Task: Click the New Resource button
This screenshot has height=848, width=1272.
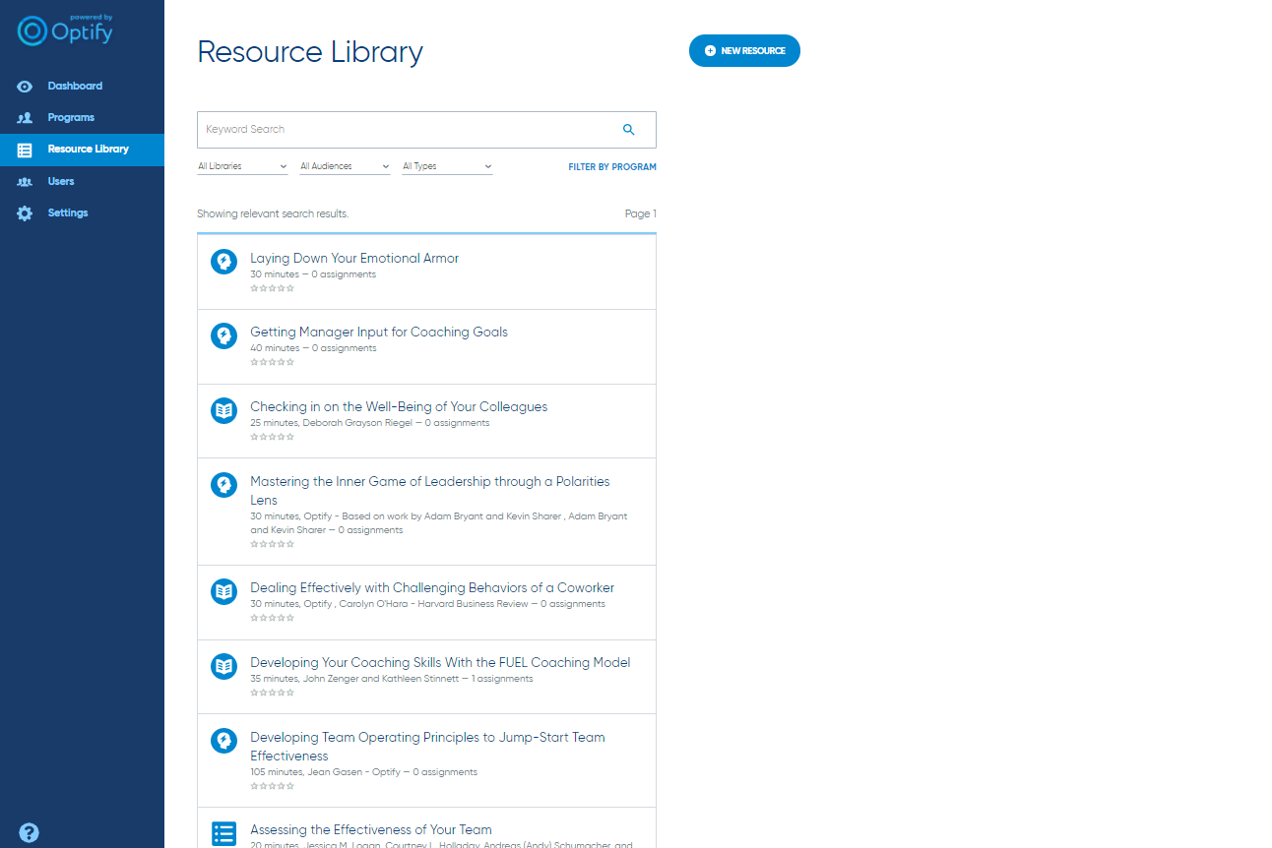Action: pyautogui.click(x=744, y=51)
